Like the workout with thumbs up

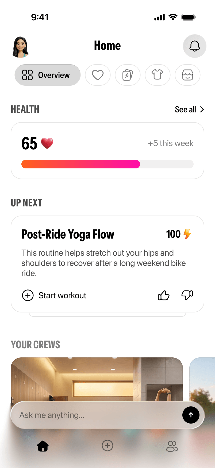164,295
